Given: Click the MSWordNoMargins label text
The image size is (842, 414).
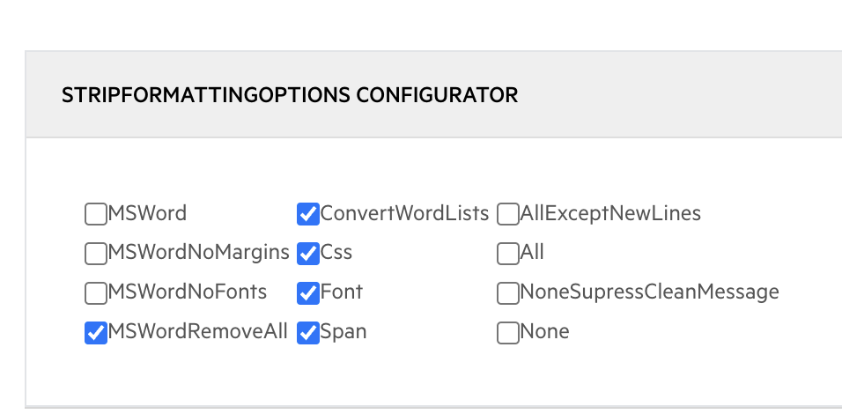Looking at the screenshot, I should 198,253.
